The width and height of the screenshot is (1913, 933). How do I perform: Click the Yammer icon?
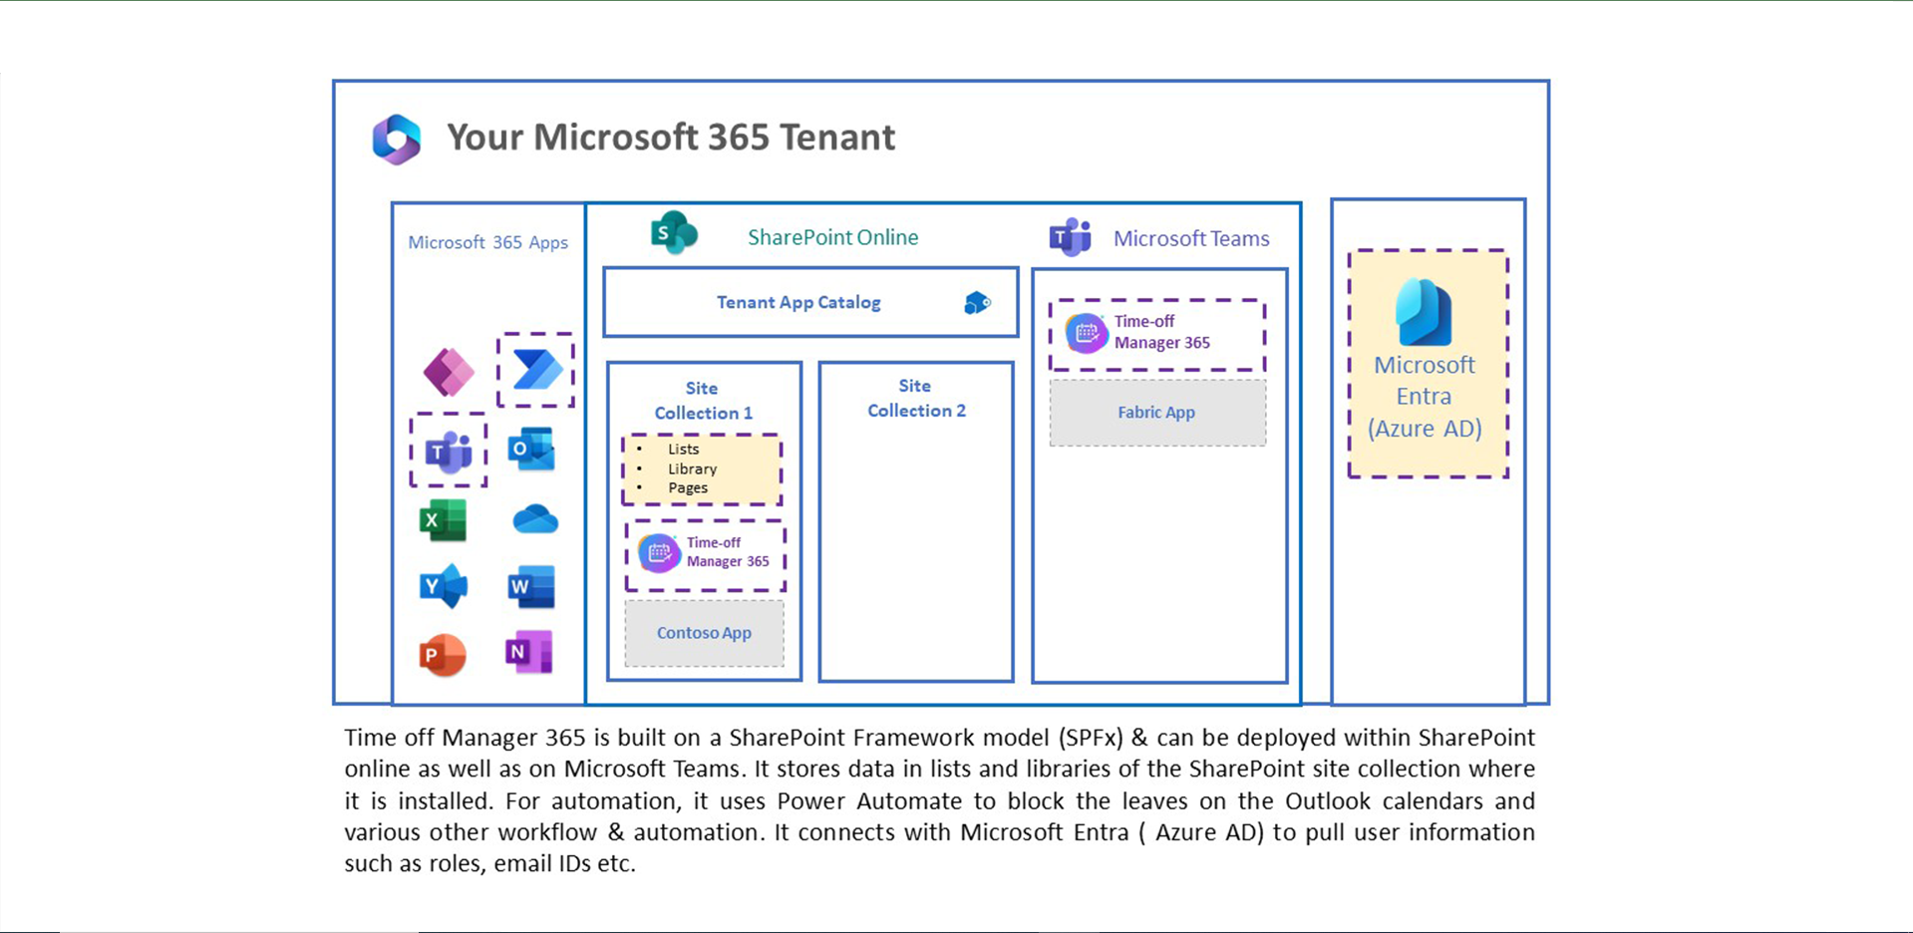coord(444,586)
